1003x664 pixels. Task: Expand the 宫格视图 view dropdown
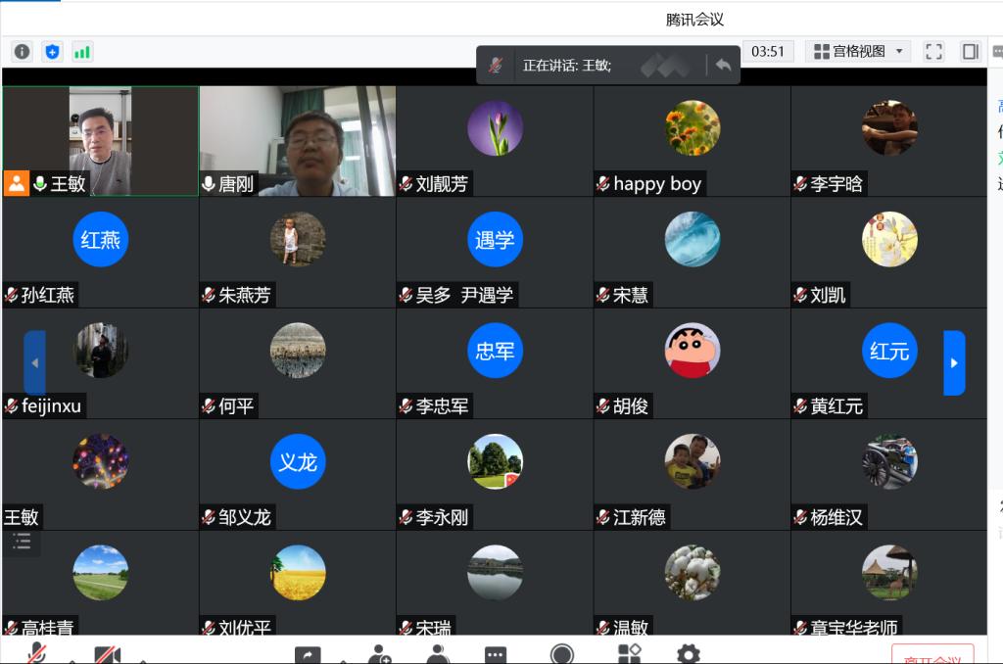[x=858, y=52]
